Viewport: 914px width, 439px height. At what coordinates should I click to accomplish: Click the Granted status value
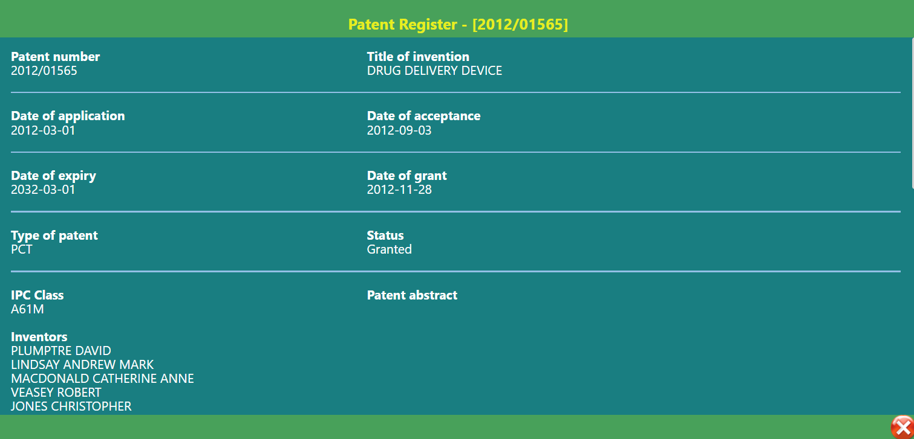pos(390,249)
